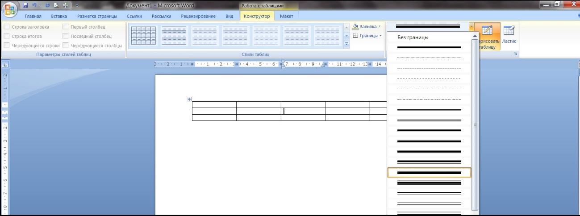
Task: Toggle the Первый столбец checkbox
Action: pos(66,27)
